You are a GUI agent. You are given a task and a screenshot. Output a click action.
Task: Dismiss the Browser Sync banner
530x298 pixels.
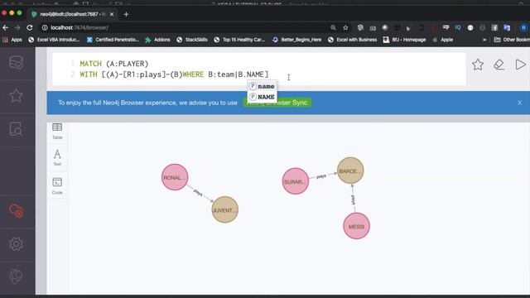click(x=519, y=103)
